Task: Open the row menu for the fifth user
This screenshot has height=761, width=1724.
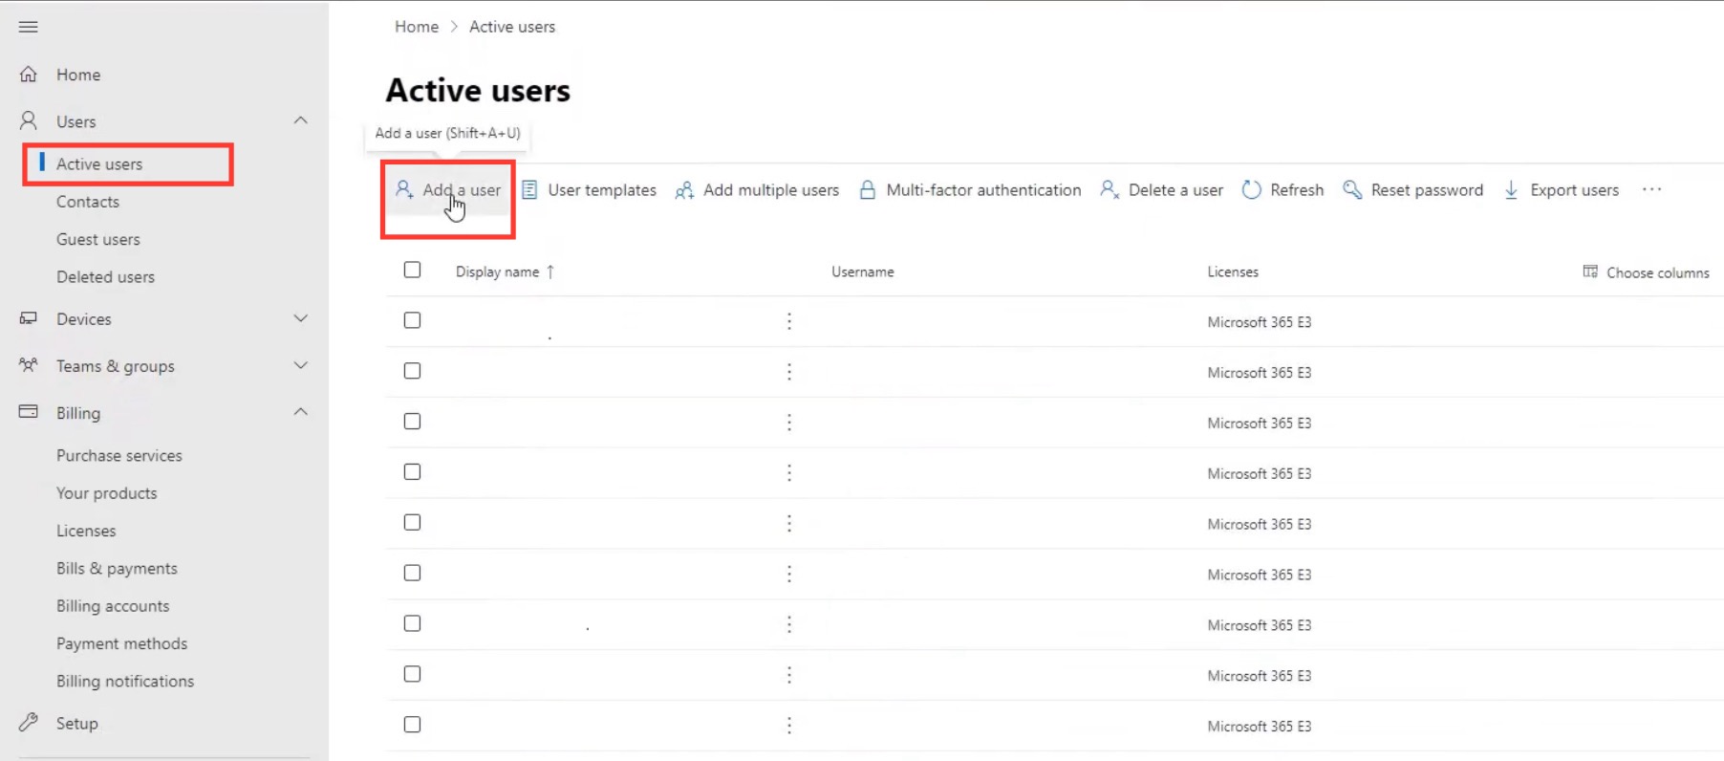Action: (789, 524)
